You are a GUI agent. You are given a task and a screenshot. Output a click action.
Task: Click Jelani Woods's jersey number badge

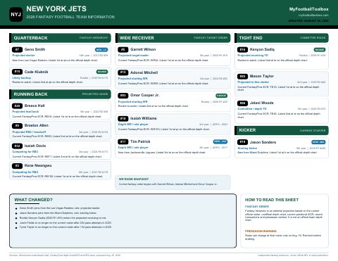(242, 103)
